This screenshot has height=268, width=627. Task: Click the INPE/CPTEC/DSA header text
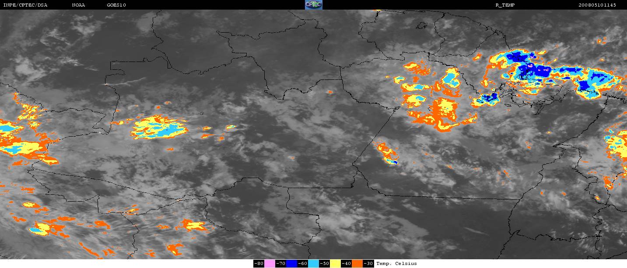click(x=25, y=5)
